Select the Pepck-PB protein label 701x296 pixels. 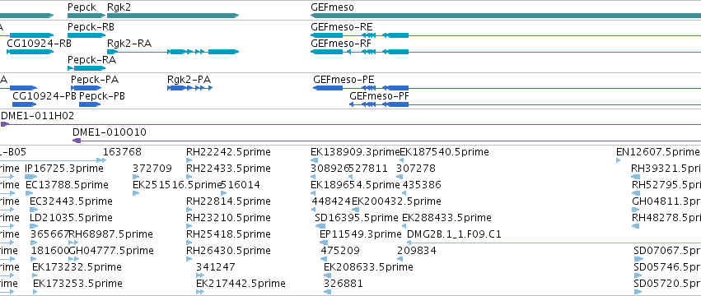pyautogui.click(x=102, y=96)
